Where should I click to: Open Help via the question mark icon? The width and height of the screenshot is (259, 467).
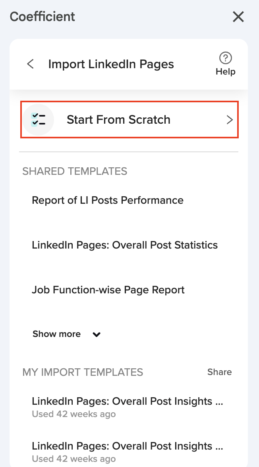pos(226,58)
